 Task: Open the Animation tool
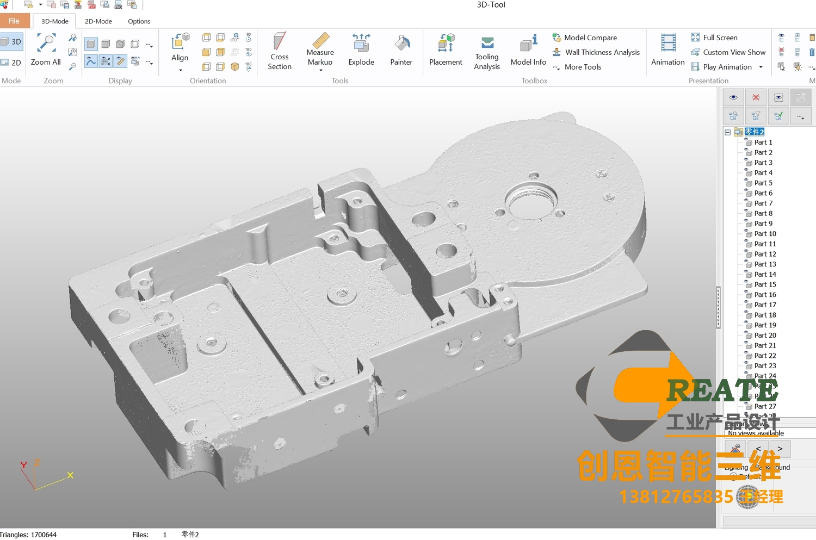tap(667, 50)
